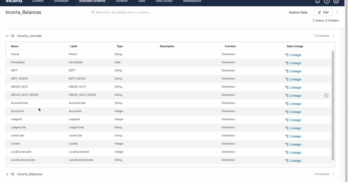
Task: Select the LocalCurrencyCode name cell
Action: pyautogui.click(x=23, y=160)
